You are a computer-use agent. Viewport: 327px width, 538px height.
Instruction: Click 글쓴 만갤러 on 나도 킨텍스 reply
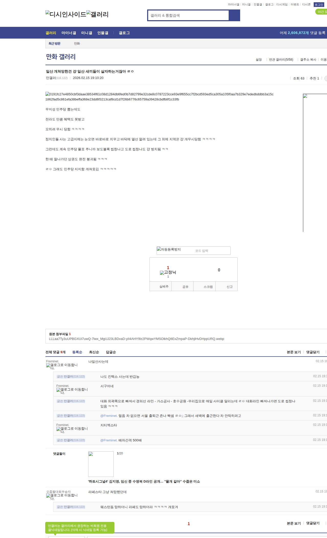click(71, 376)
